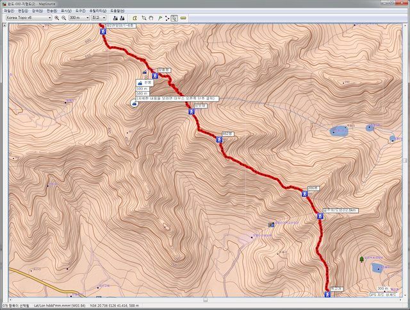Image resolution: width=410 pixels, height=310 pixels.
Task: Select the Waypoint flag tool
Action: pos(160,18)
